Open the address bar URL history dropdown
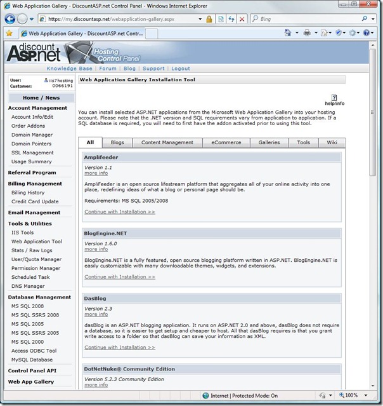 tap(200, 19)
